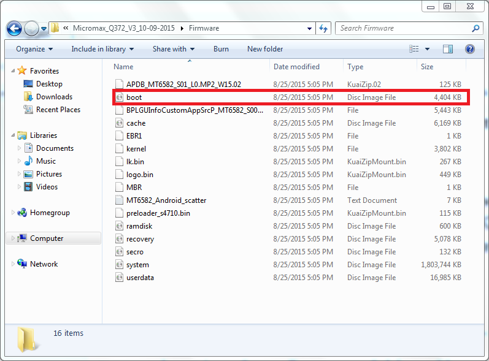Select the lk.bin file icon
489x361 pixels.
(120, 162)
